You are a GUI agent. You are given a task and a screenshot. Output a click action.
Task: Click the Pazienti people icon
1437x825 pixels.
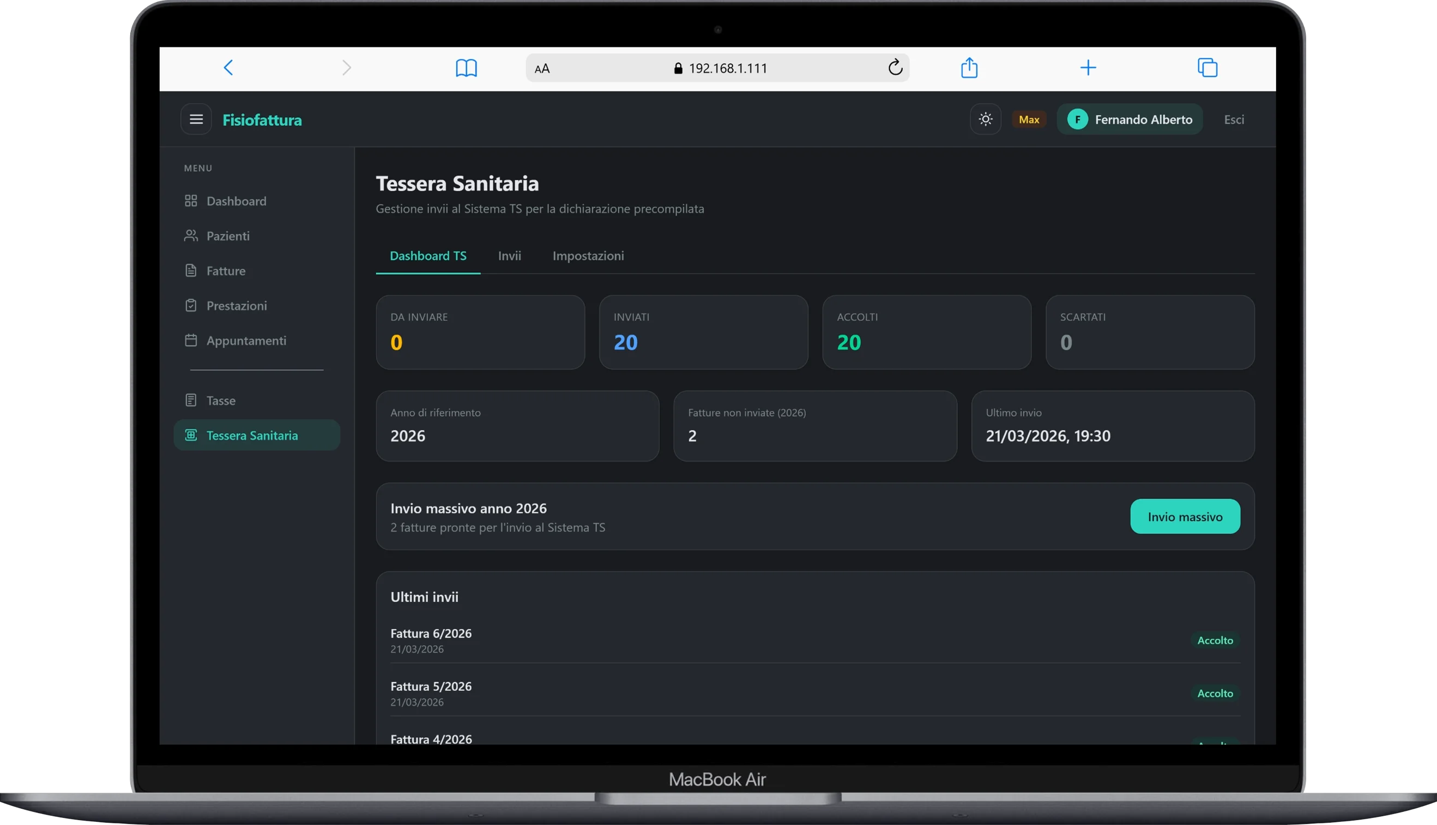pos(191,236)
